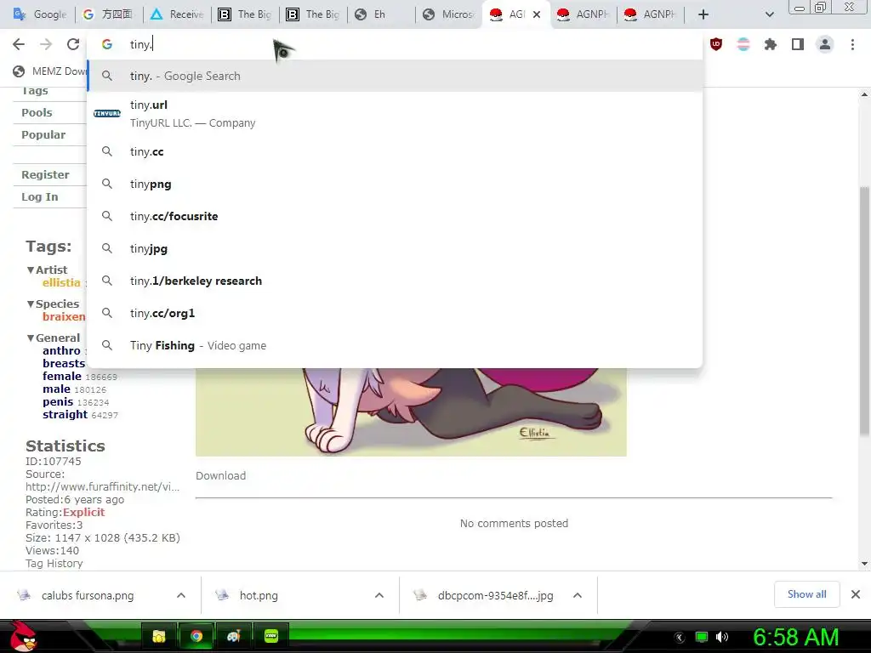Viewport: 871px width, 653px height.
Task: Switch to the 方四面 Google tab
Action: (x=108, y=14)
